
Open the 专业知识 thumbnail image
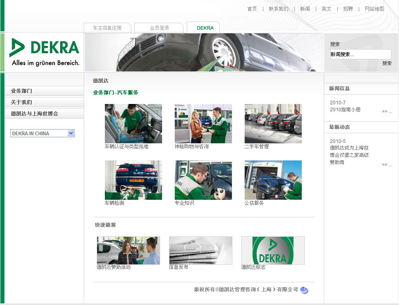point(203,180)
